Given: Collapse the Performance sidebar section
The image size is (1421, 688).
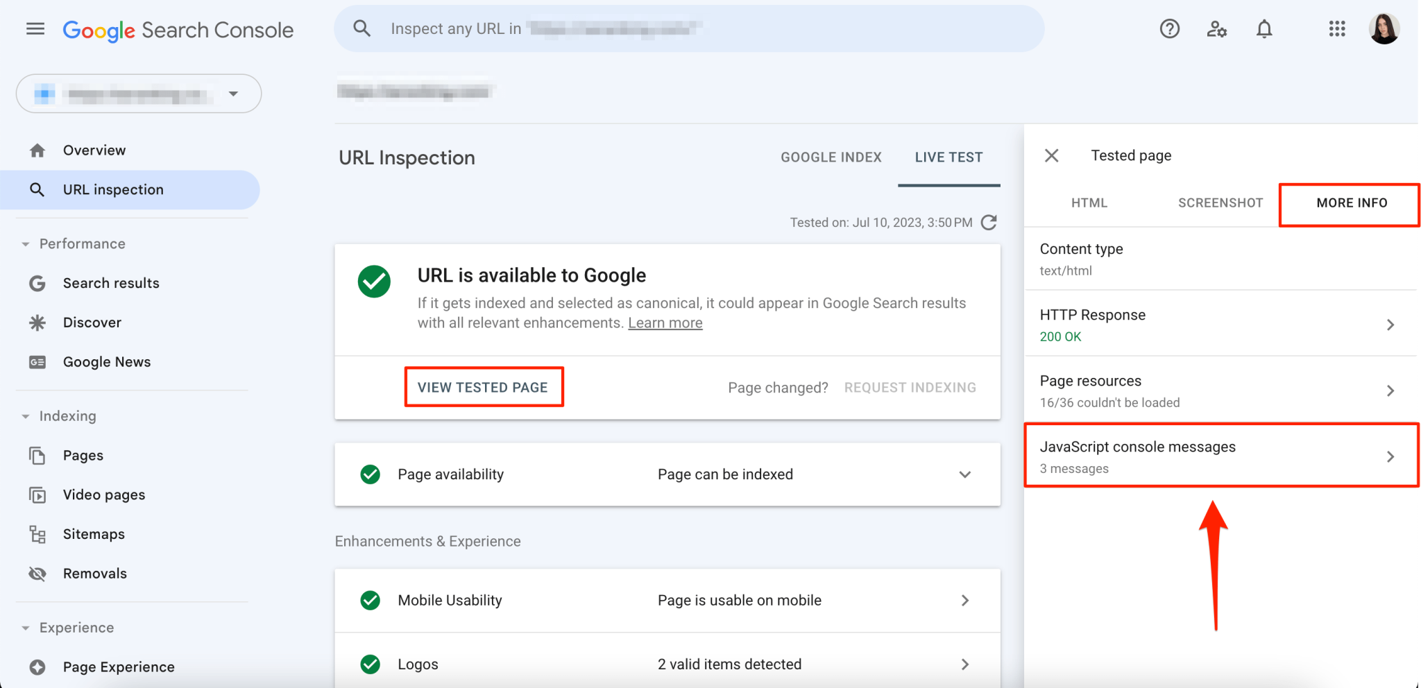Looking at the screenshot, I should (x=26, y=243).
